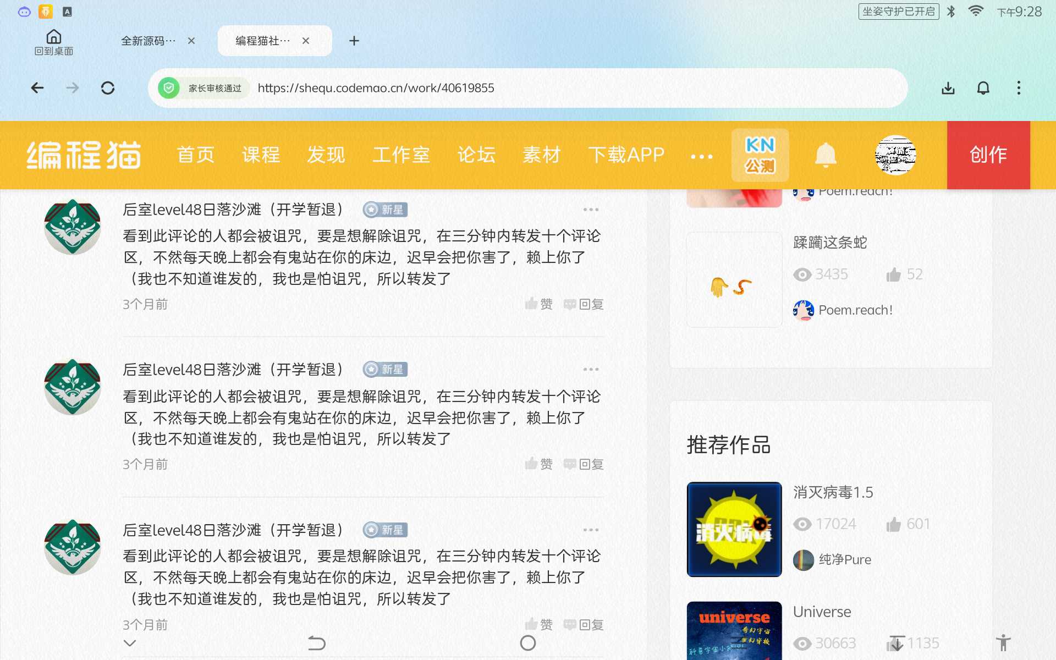The width and height of the screenshot is (1056, 660).
Task: Tap the system home circle button
Action: pyautogui.click(x=528, y=642)
